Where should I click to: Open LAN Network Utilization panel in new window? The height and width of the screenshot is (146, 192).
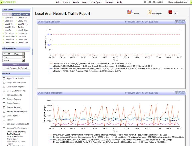tap(180, 22)
